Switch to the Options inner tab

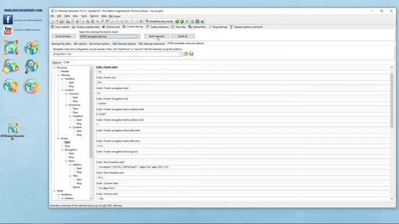(x=57, y=62)
